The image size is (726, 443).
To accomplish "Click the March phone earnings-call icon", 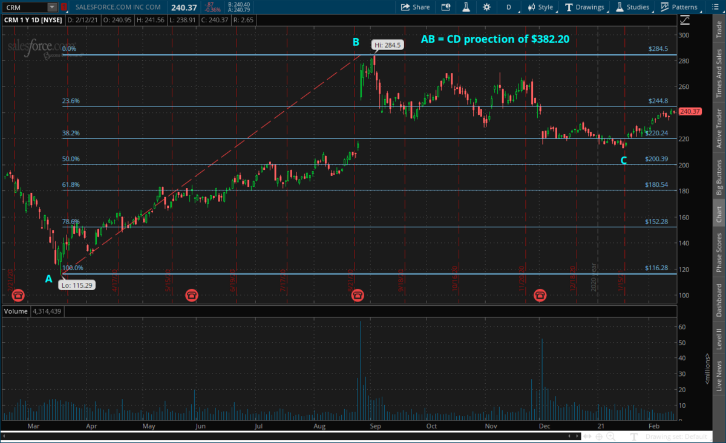I will (19, 295).
